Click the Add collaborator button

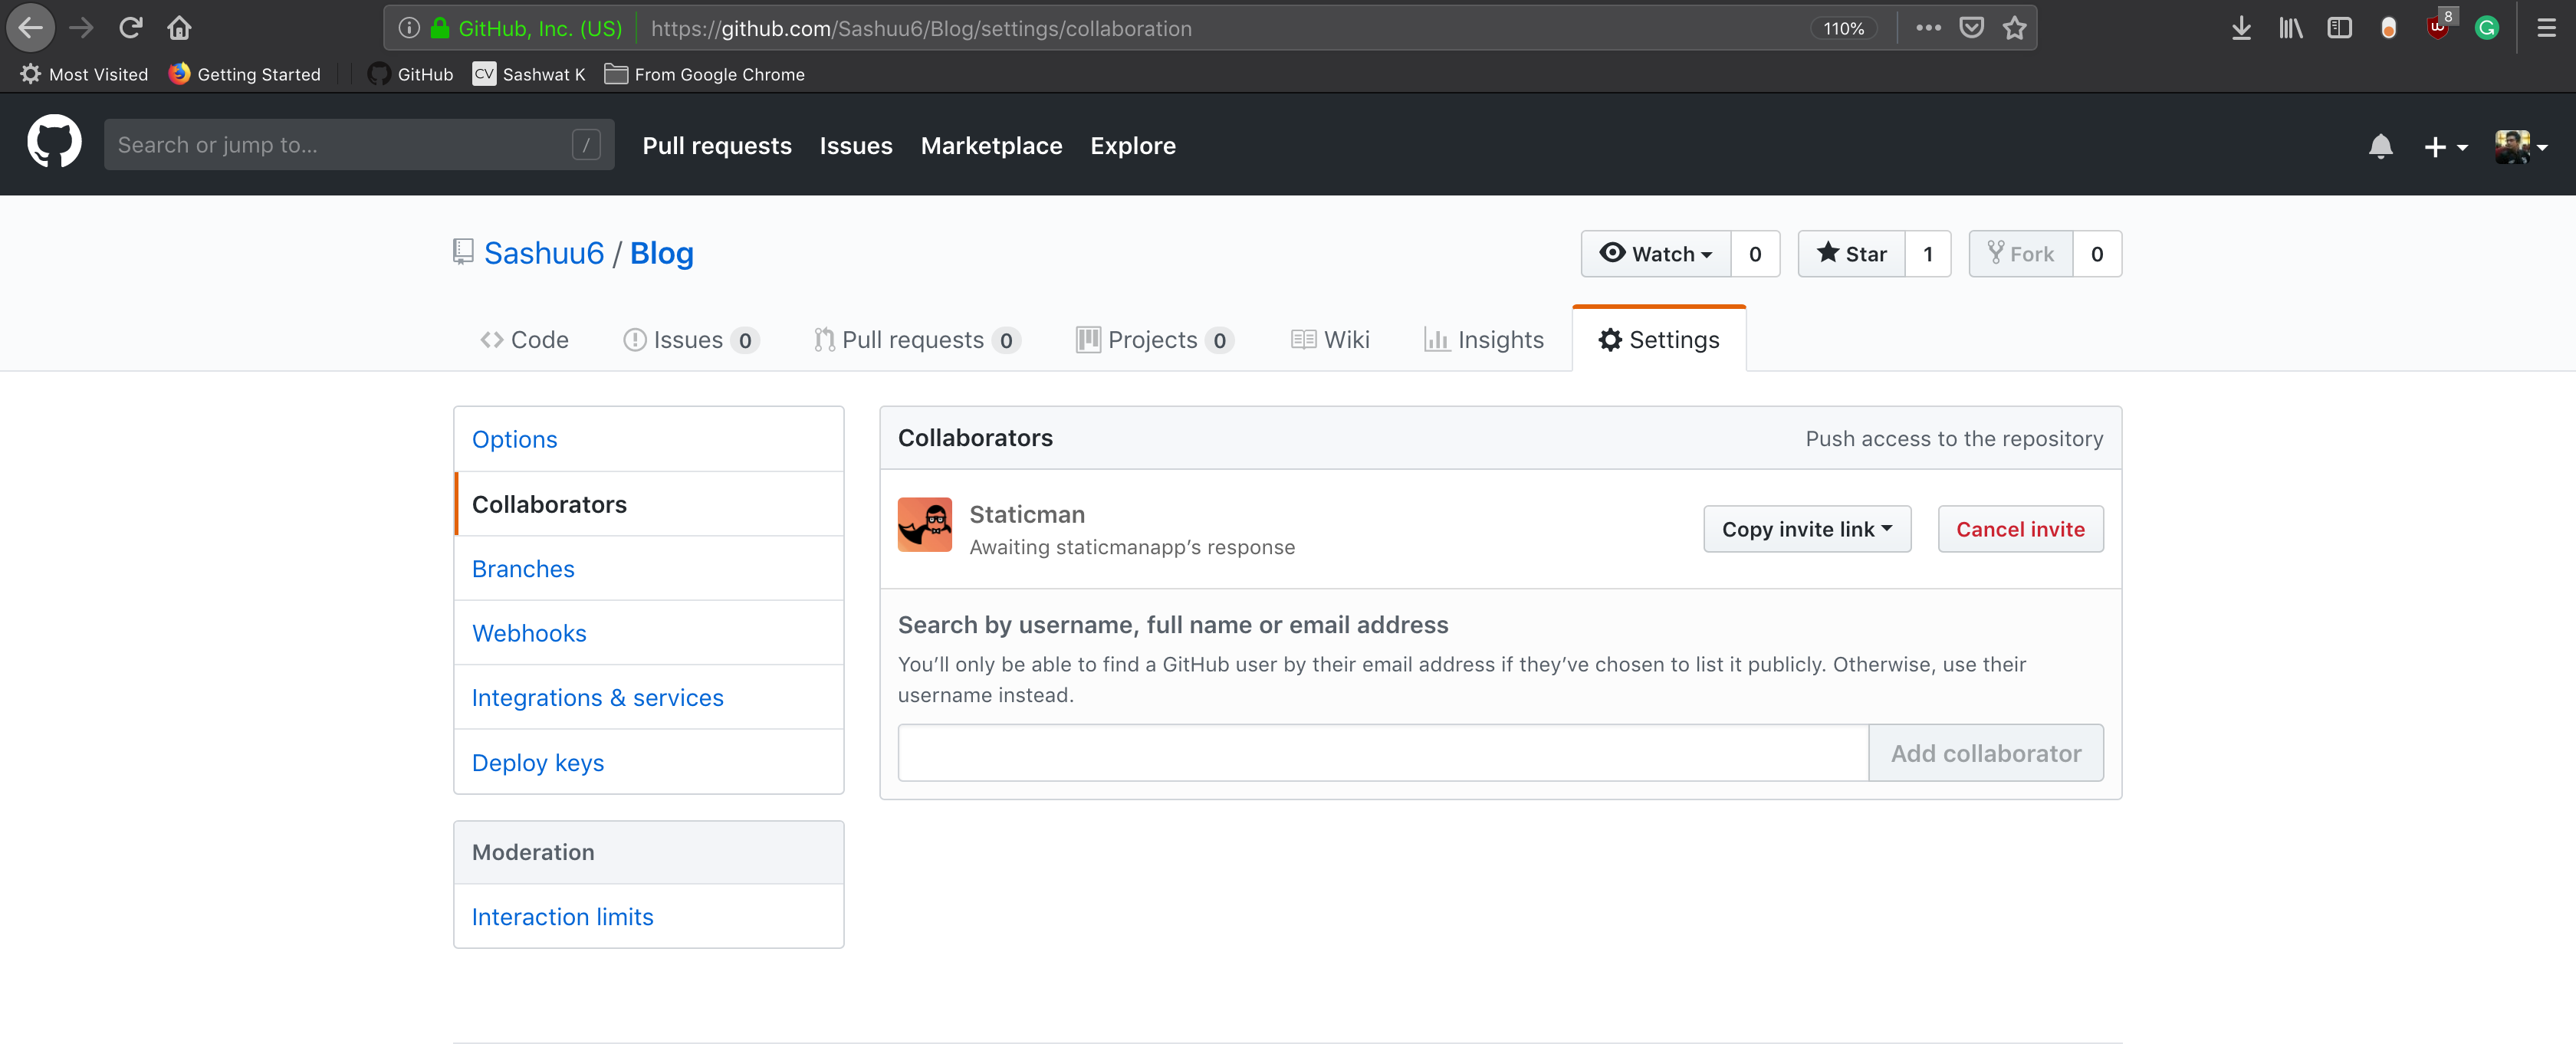[x=1985, y=753]
